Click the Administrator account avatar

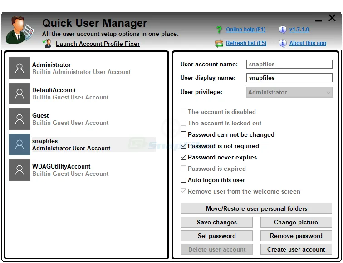(x=20, y=68)
